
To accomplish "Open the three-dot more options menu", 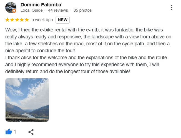I will pyautogui.click(x=172, y=8).
